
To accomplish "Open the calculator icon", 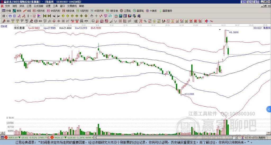I will [x=120, y=16].
